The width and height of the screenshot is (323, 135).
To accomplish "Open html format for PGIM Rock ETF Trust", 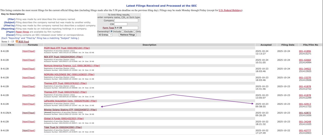I will coord(26,51).
